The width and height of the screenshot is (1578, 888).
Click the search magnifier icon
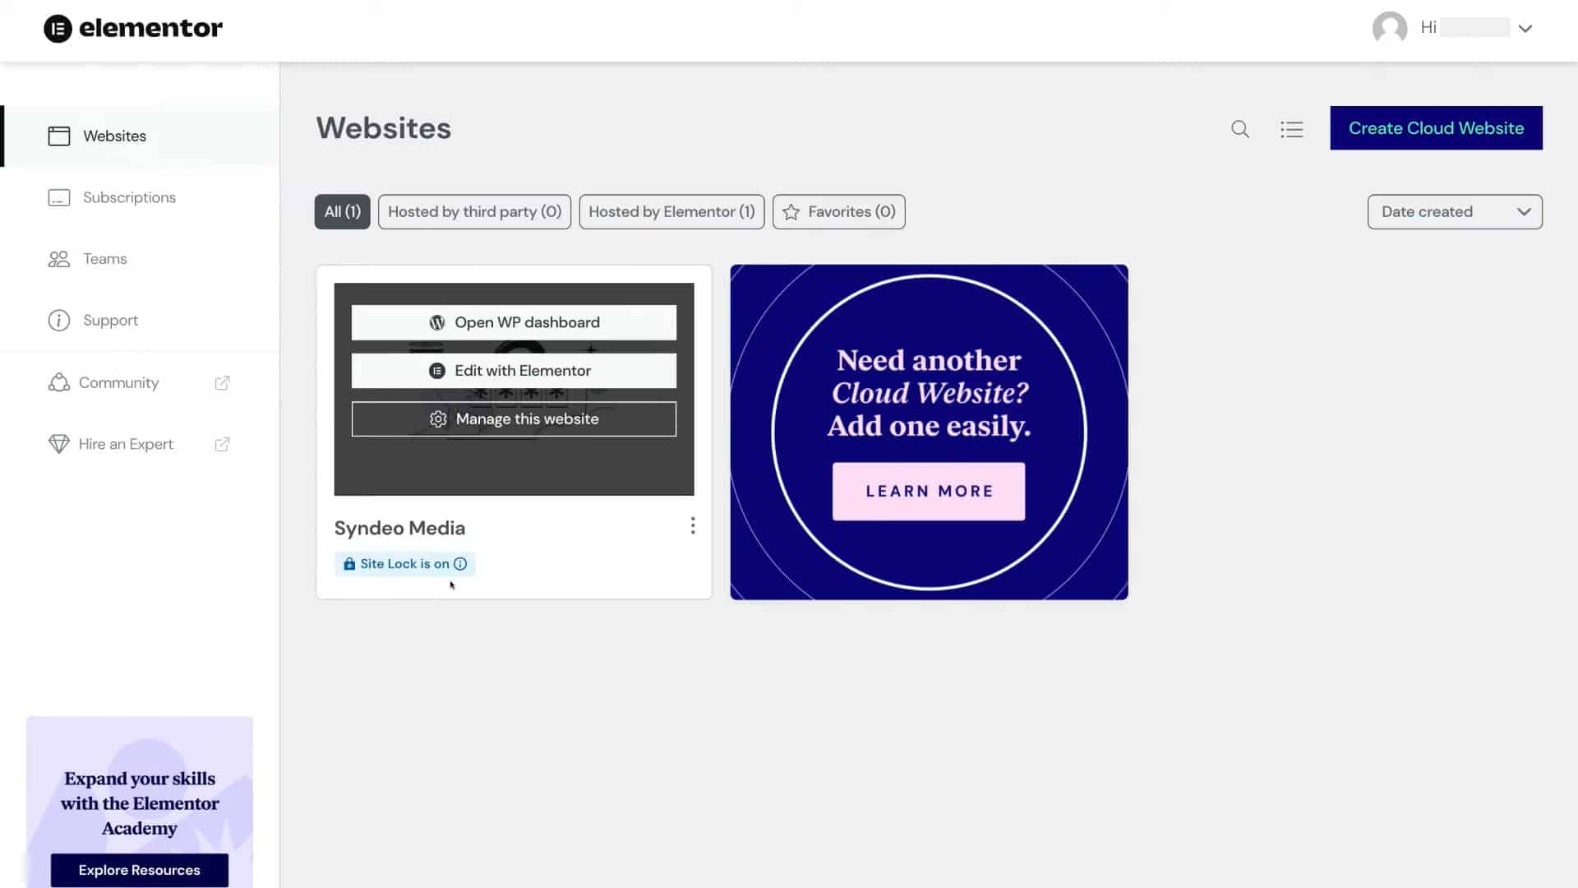click(1240, 129)
